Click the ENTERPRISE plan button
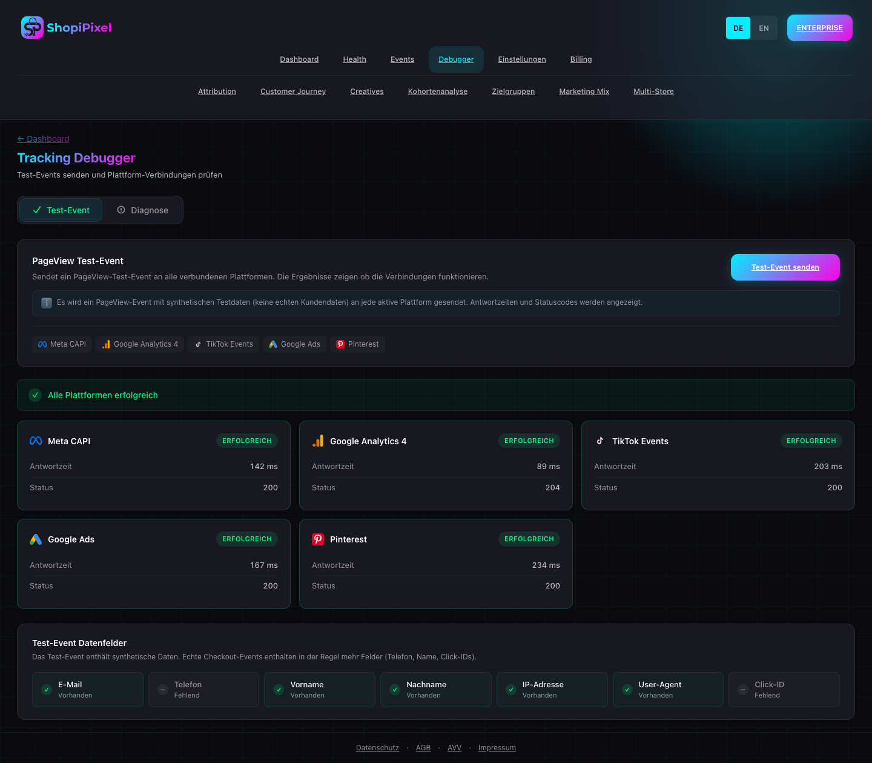Viewport: 872px width, 763px height. [x=819, y=28]
